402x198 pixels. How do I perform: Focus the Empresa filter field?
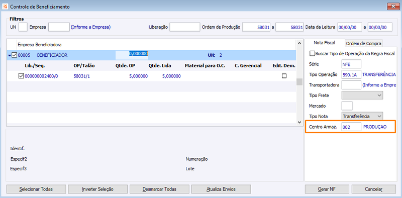pos(59,27)
